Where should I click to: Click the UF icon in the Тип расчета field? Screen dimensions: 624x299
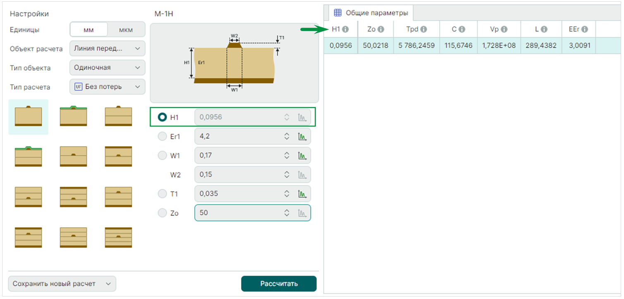[x=78, y=87]
